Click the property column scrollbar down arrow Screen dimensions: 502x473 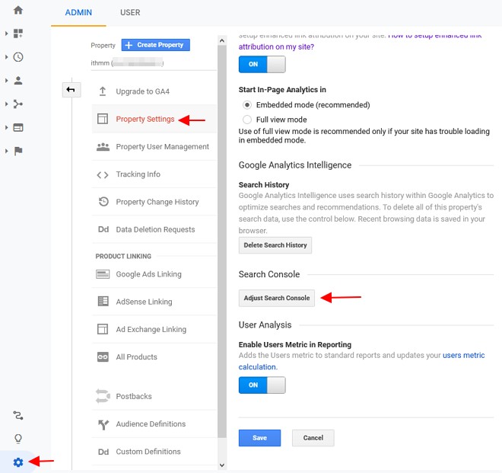pyautogui.click(x=222, y=465)
